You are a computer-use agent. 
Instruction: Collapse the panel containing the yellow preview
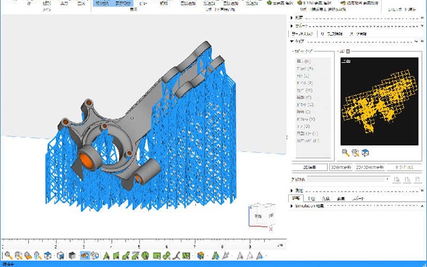(x=292, y=41)
